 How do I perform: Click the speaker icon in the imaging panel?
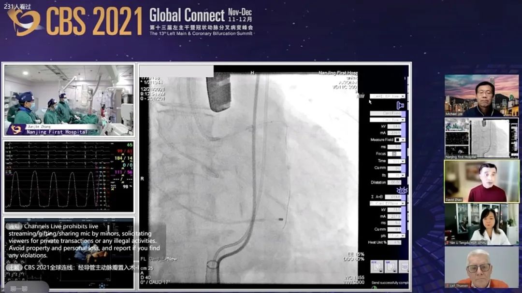point(400,105)
